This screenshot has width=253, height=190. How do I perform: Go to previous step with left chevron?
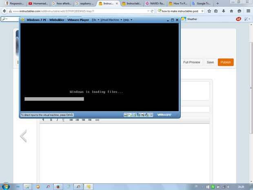[24, 136]
